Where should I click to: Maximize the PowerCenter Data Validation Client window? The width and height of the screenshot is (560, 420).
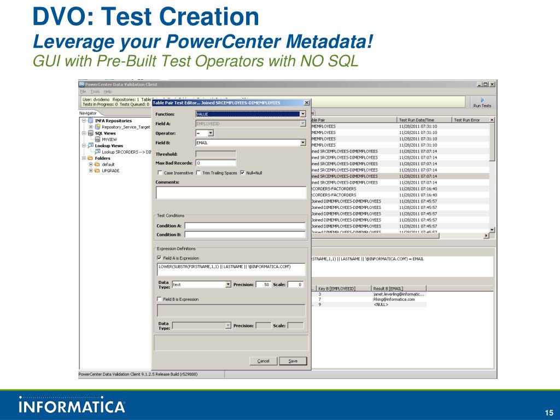tap(485, 84)
